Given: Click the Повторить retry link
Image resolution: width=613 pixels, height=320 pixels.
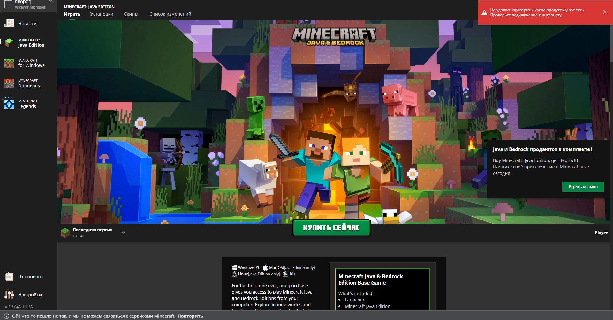Looking at the screenshot, I should [190, 316].
